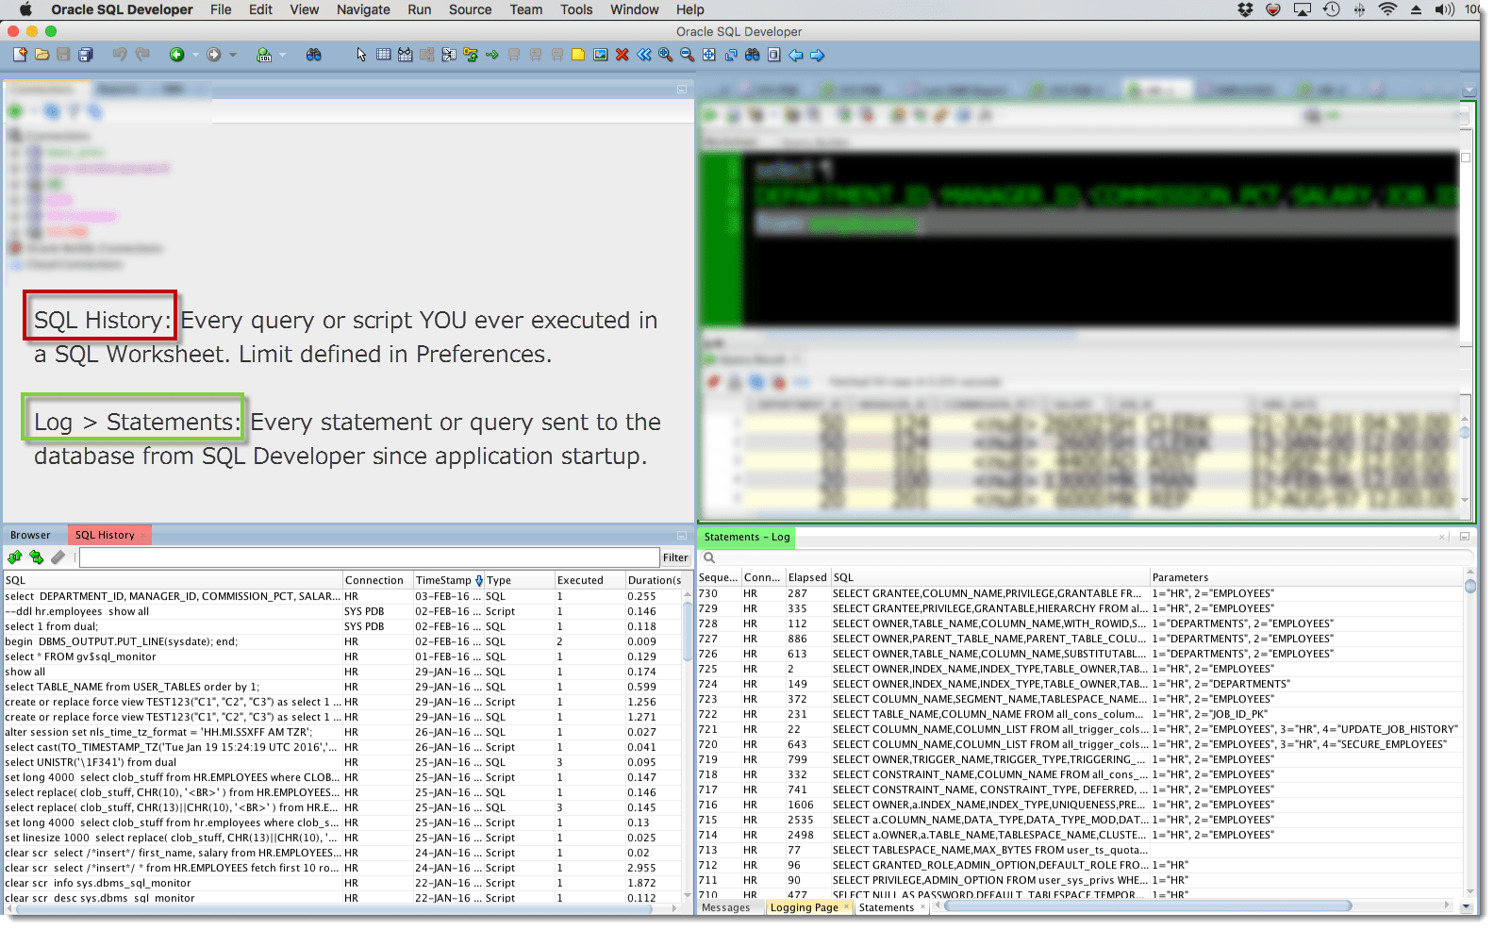Open the SQL Worksheet connection dropdown arrow
The image size is (1494, 929).
282,55
